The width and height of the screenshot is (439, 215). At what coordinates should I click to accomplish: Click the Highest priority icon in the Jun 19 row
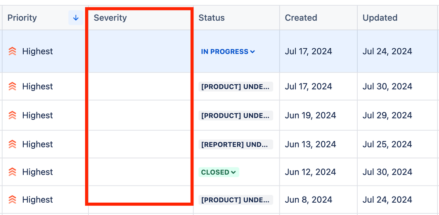[x=12, y=115]
